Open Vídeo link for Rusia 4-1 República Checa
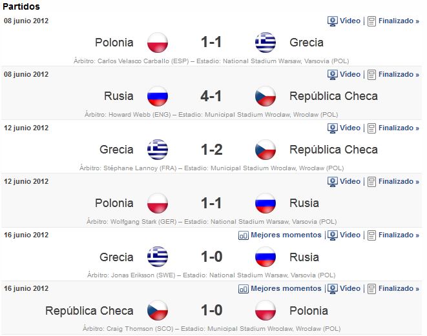The height and width of the screenshot is (336, 427). (350, 74)
